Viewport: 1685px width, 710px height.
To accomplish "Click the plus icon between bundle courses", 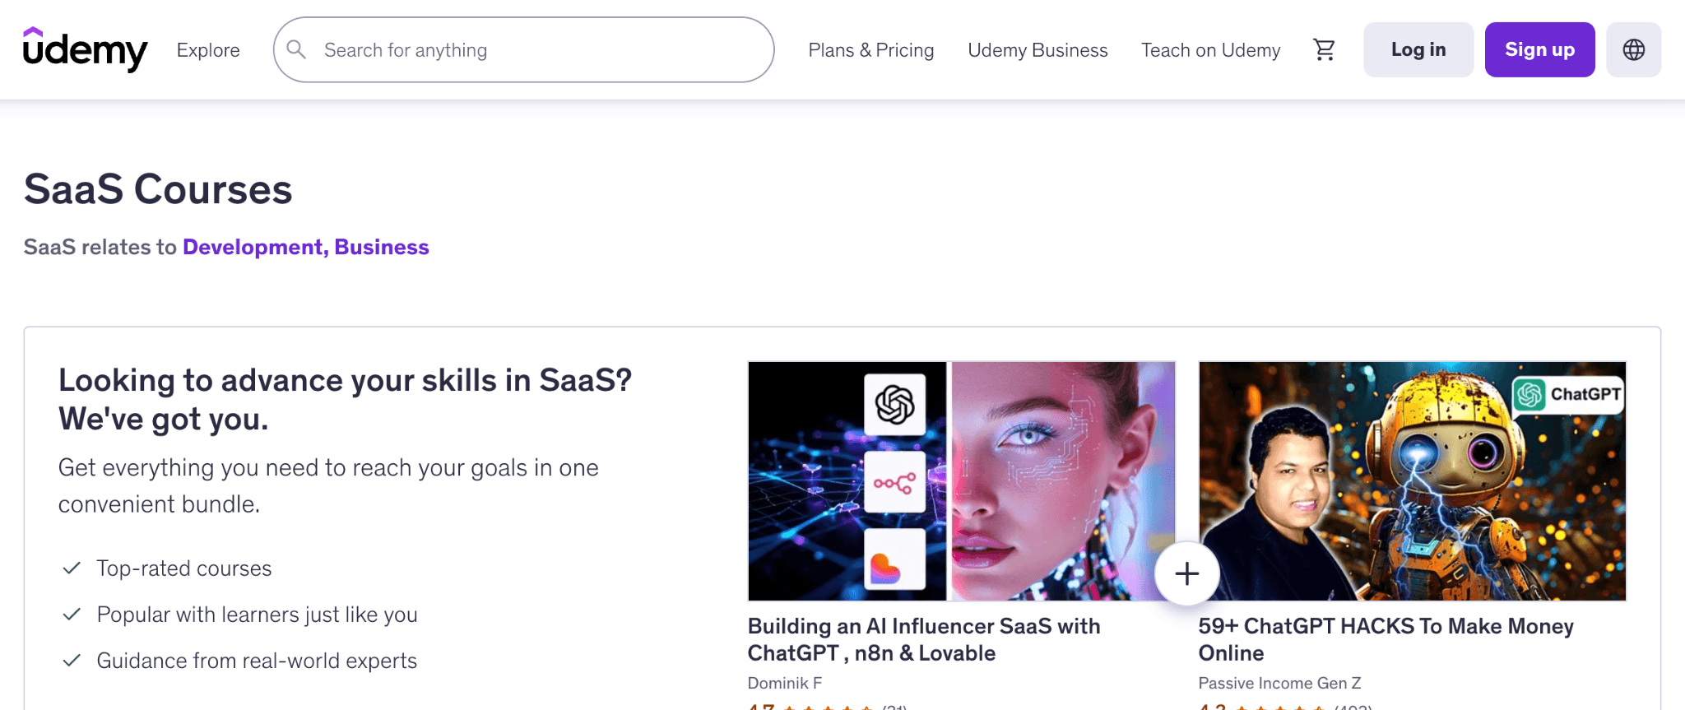I will (1186, 573).
